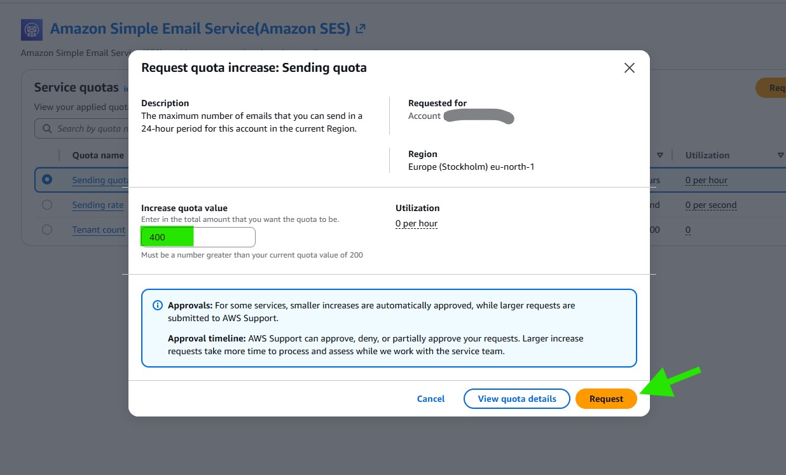The image size is (786, 475).
Task: Click View quota details button
Action: coord(516,399)
